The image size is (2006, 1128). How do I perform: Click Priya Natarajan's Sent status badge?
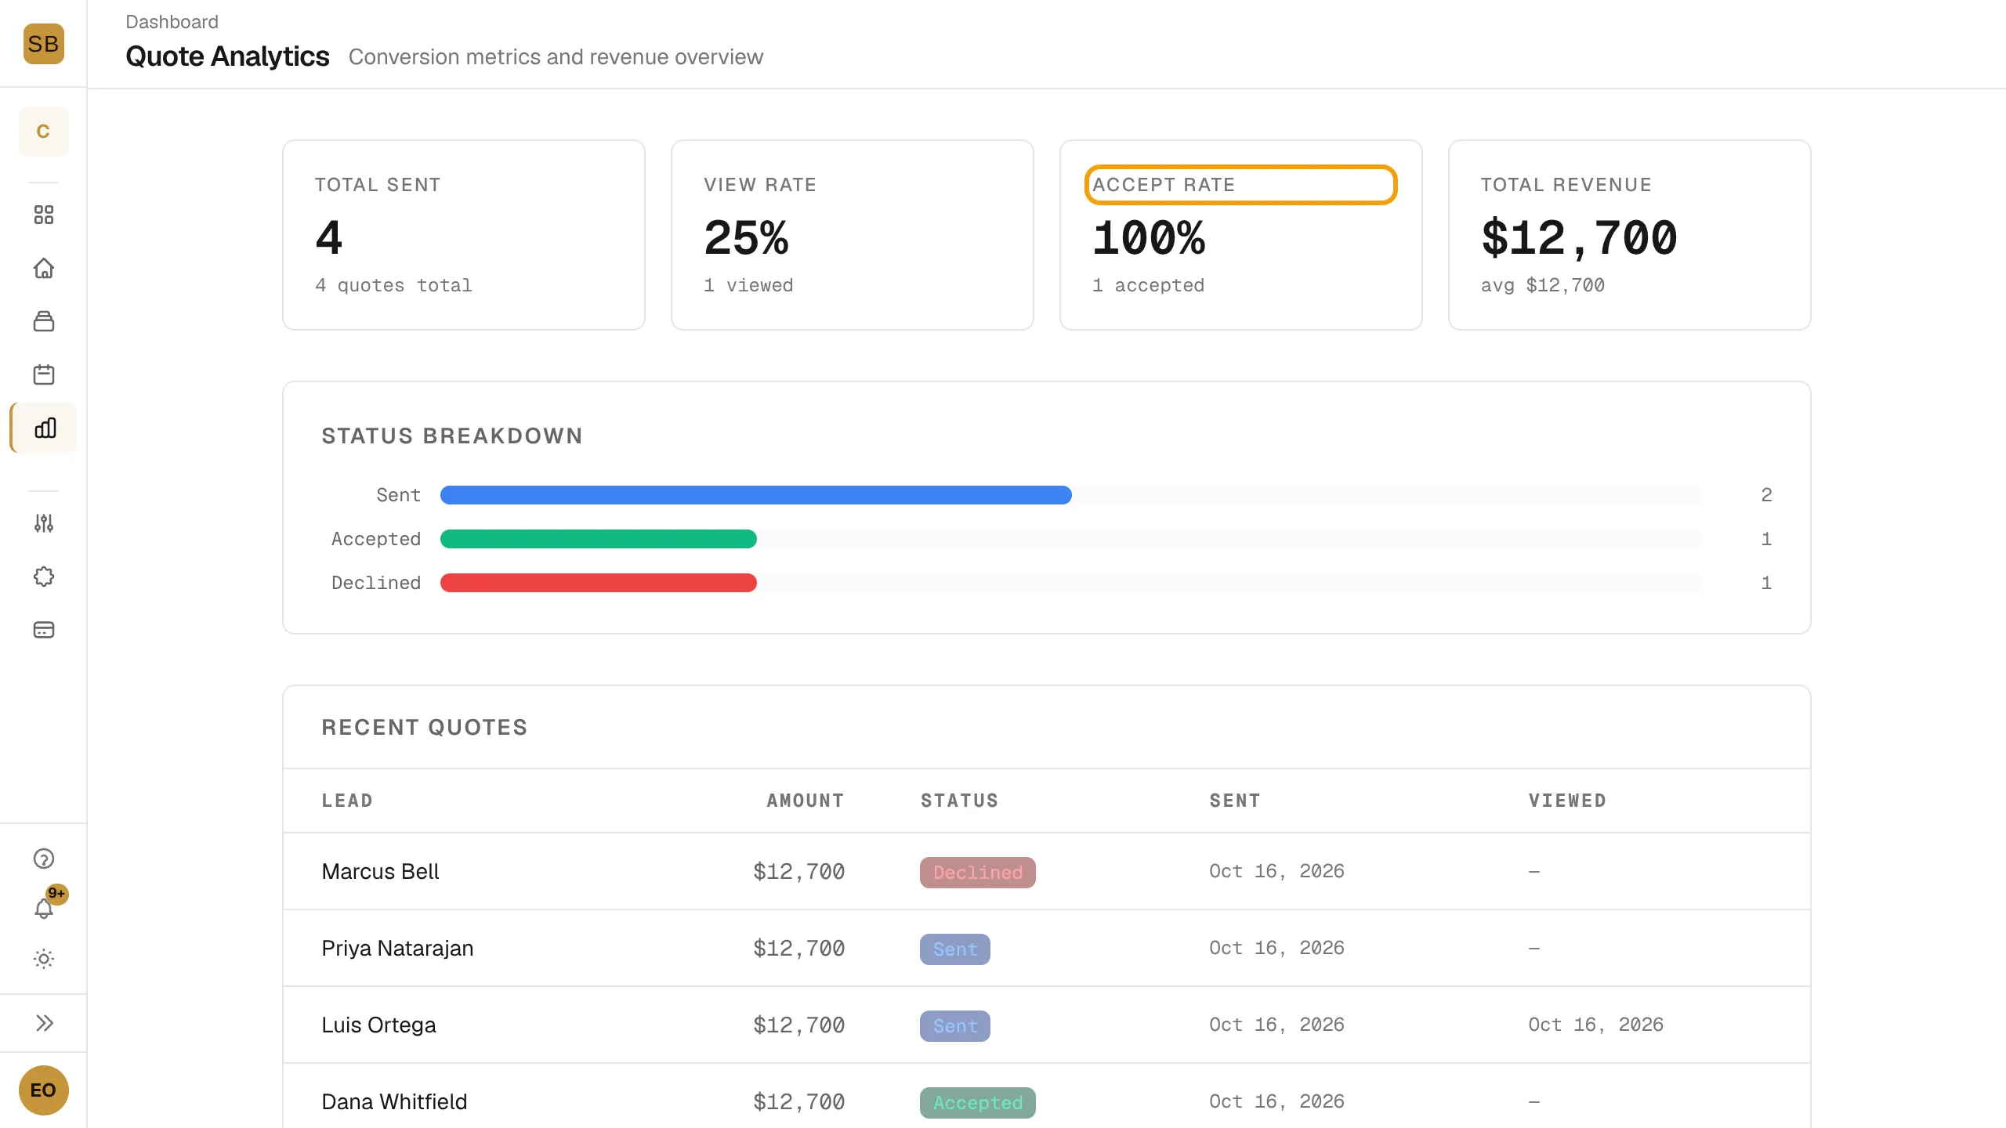click(x=954, y=949)
